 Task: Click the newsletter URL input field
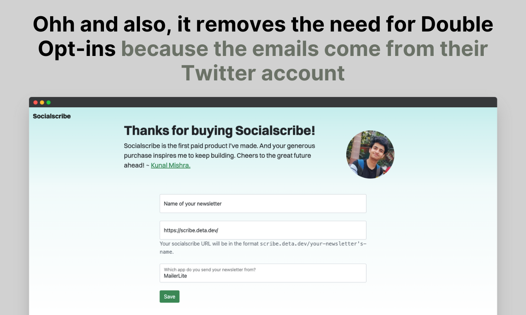[x=263, y=230]
